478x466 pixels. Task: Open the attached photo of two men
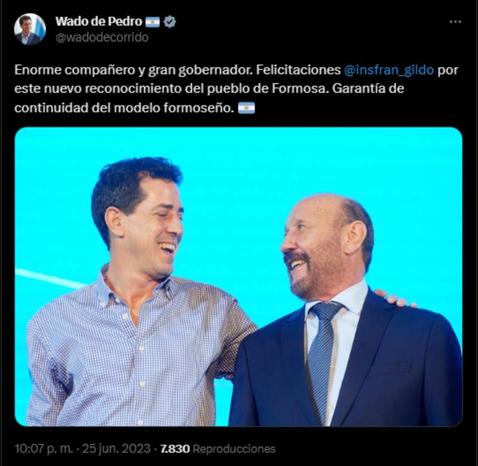tap(238, 276)
